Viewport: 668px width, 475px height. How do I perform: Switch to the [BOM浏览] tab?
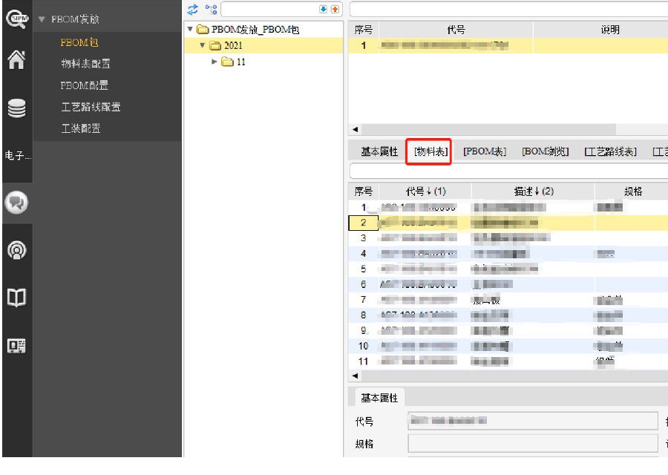click(x=546, y=151)
